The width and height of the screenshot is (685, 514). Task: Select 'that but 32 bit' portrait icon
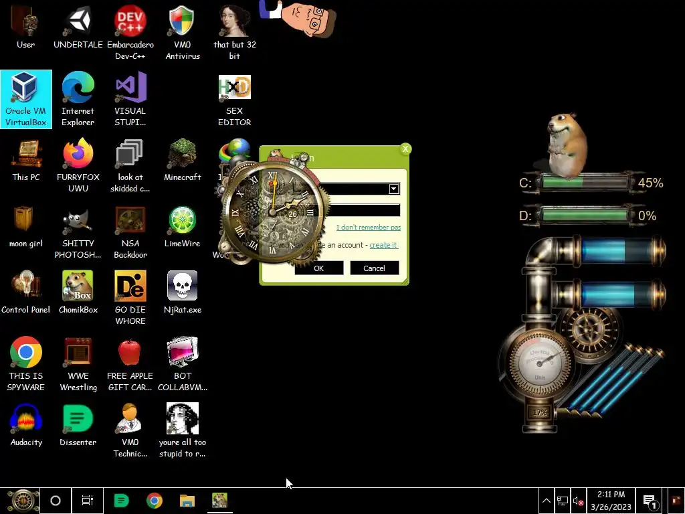point(235,33)
